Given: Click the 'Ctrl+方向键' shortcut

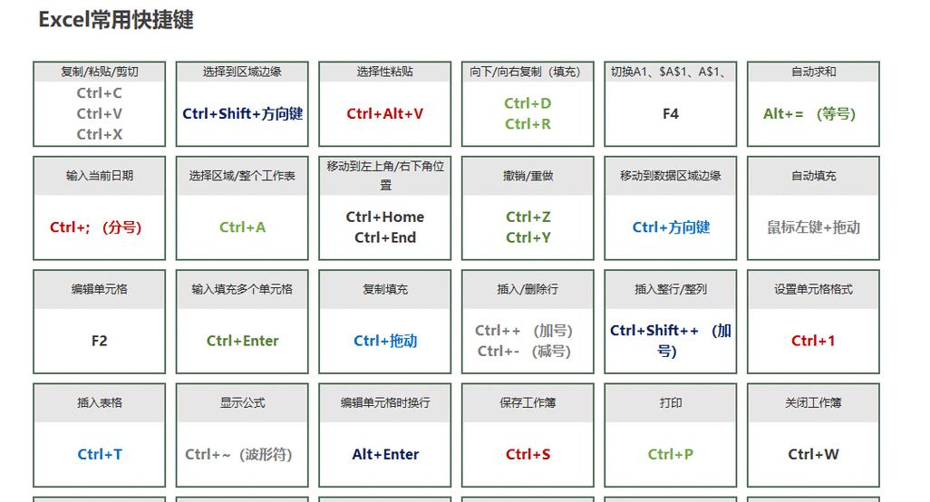Looking at the screenshot, I should pos(671,227).
